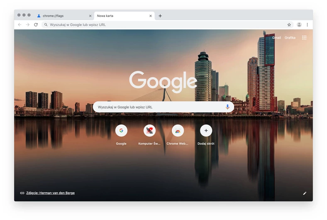The image size is (327, 220).
Task: Bookmark this page with the star icon
Action: (x=289, y=24)
